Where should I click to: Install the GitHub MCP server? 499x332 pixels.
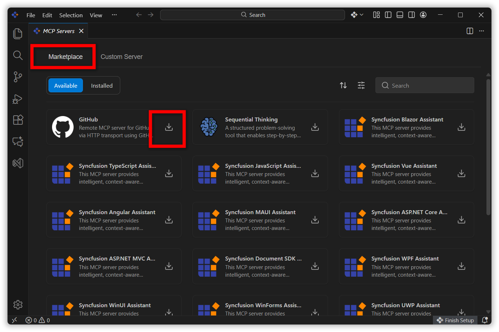click(169, 127)
